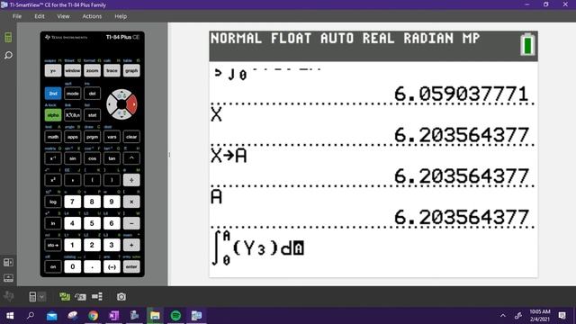
Task: Click the number 3 key
Action: [112, 245]
